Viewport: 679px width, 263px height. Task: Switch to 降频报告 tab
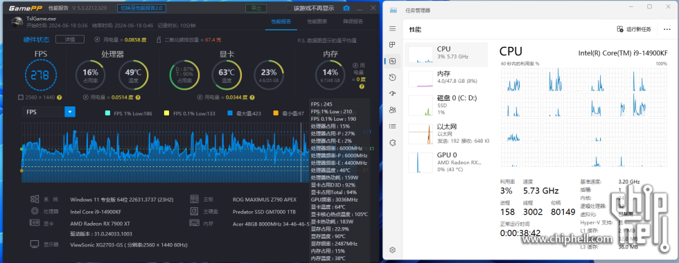coord(353,21)
